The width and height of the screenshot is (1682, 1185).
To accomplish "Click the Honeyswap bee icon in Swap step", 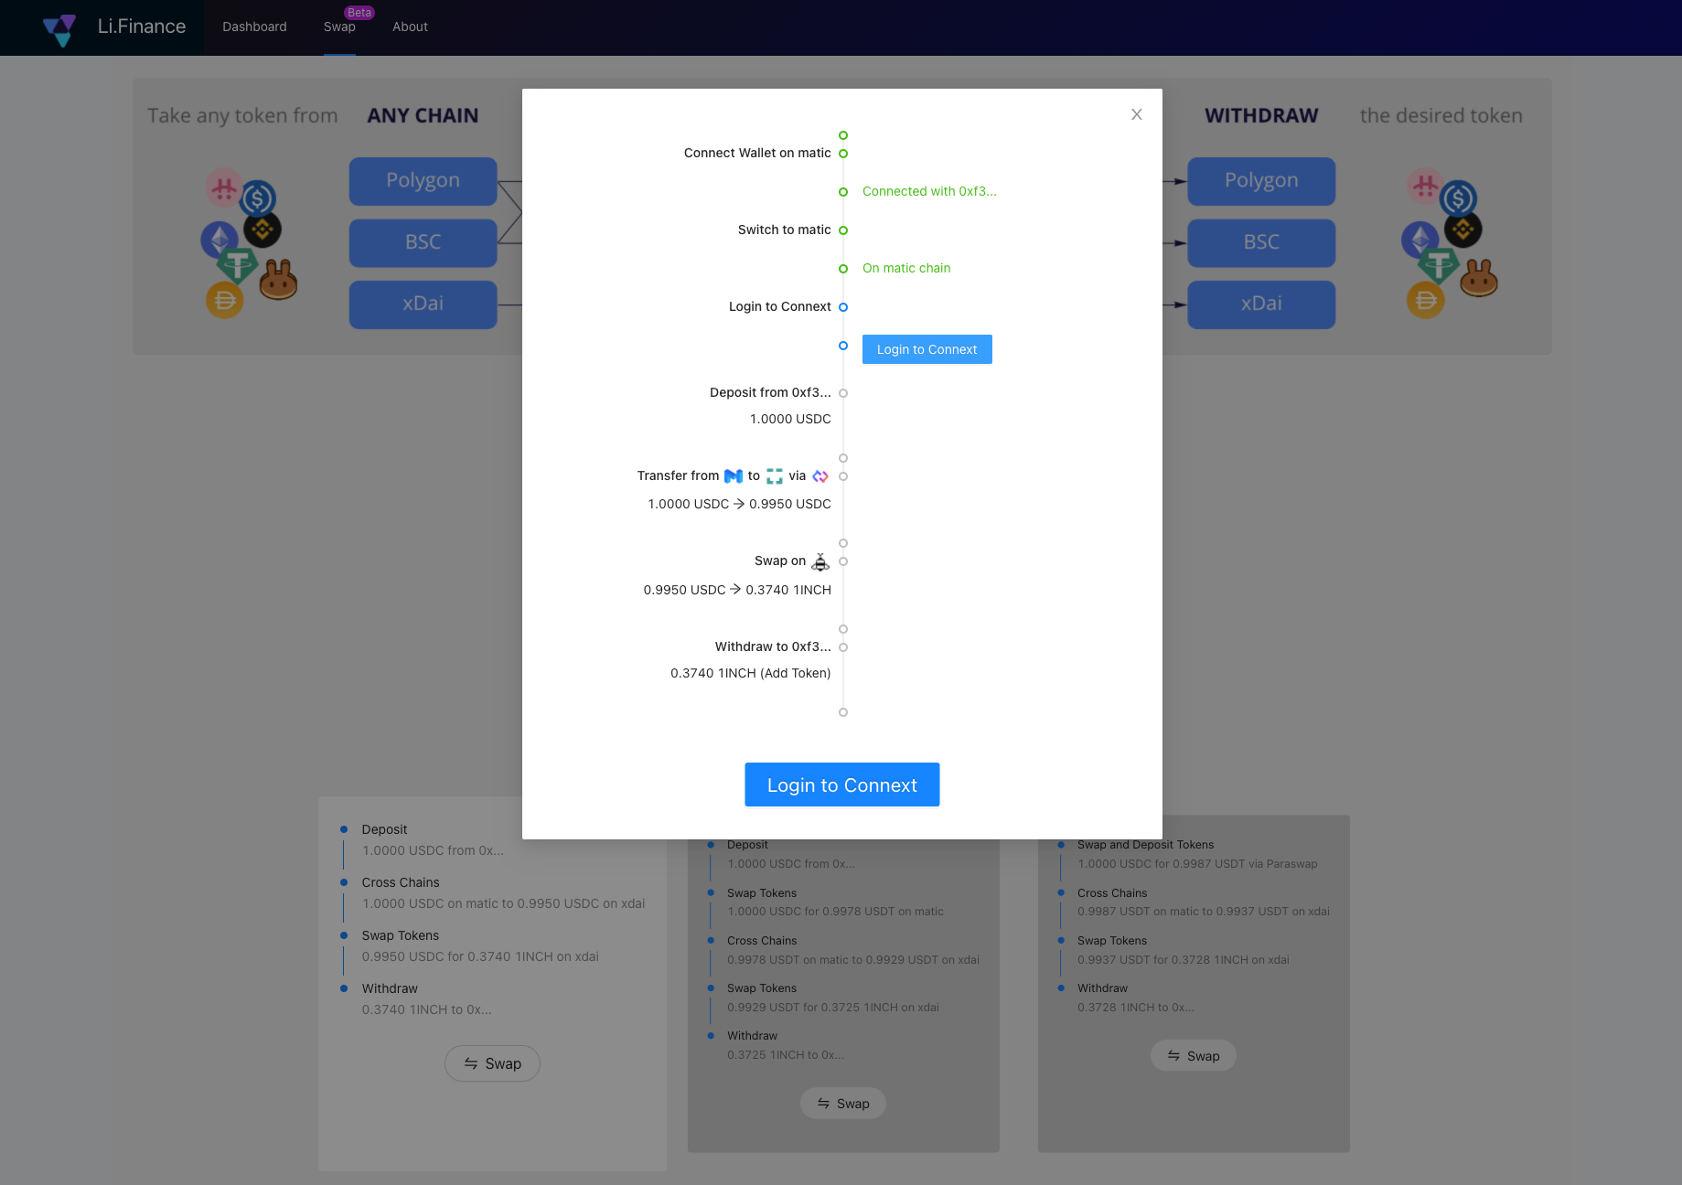I will pos(820,561).
